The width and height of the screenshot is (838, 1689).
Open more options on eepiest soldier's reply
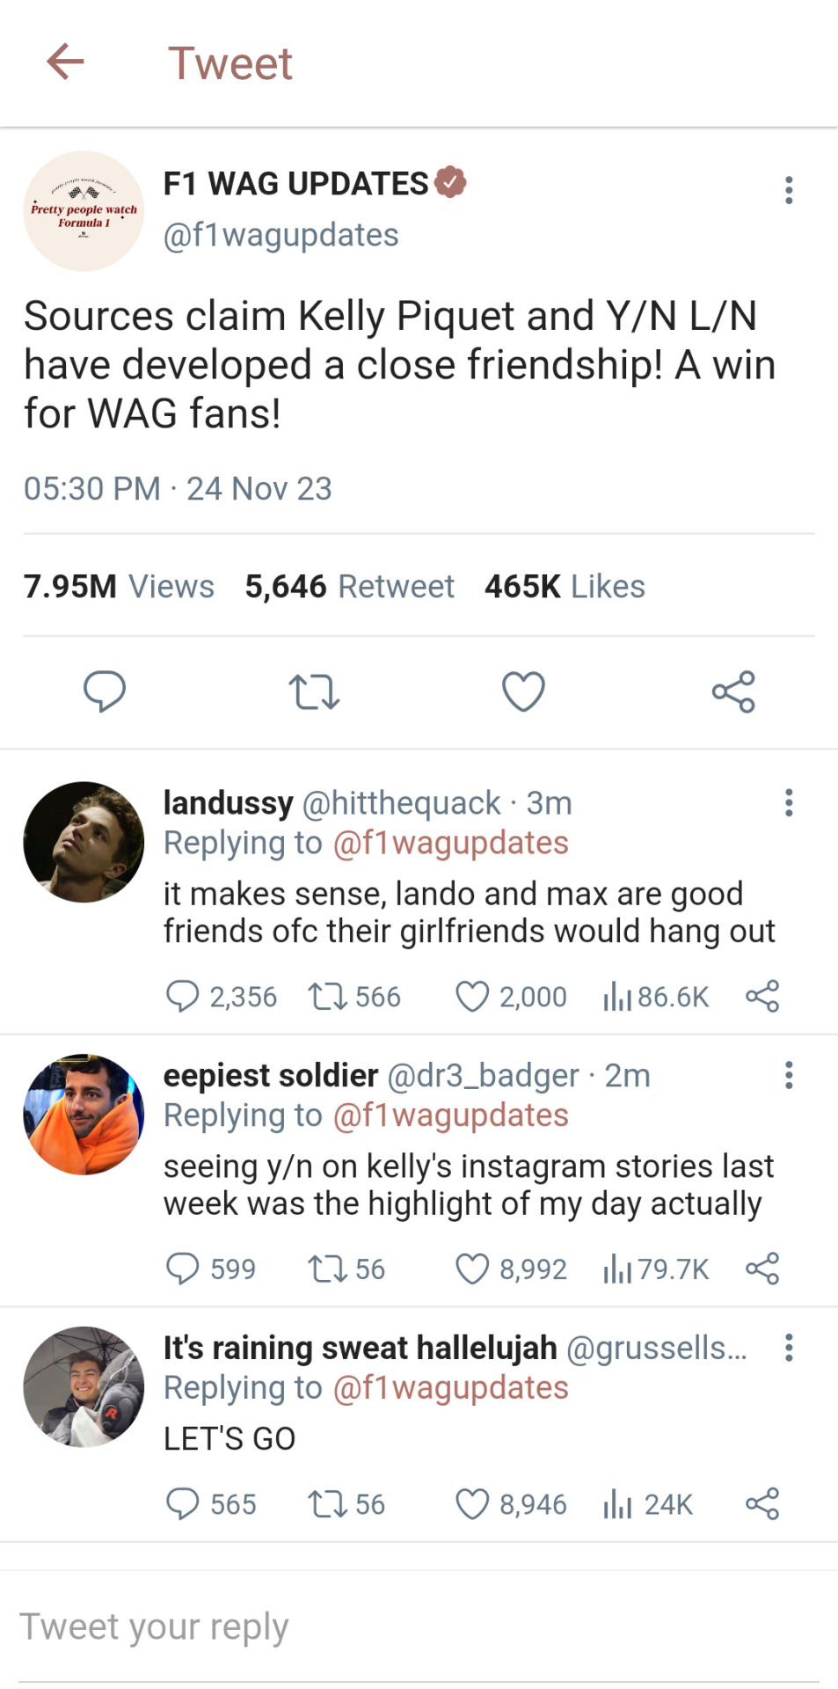tap(789, 1075)
